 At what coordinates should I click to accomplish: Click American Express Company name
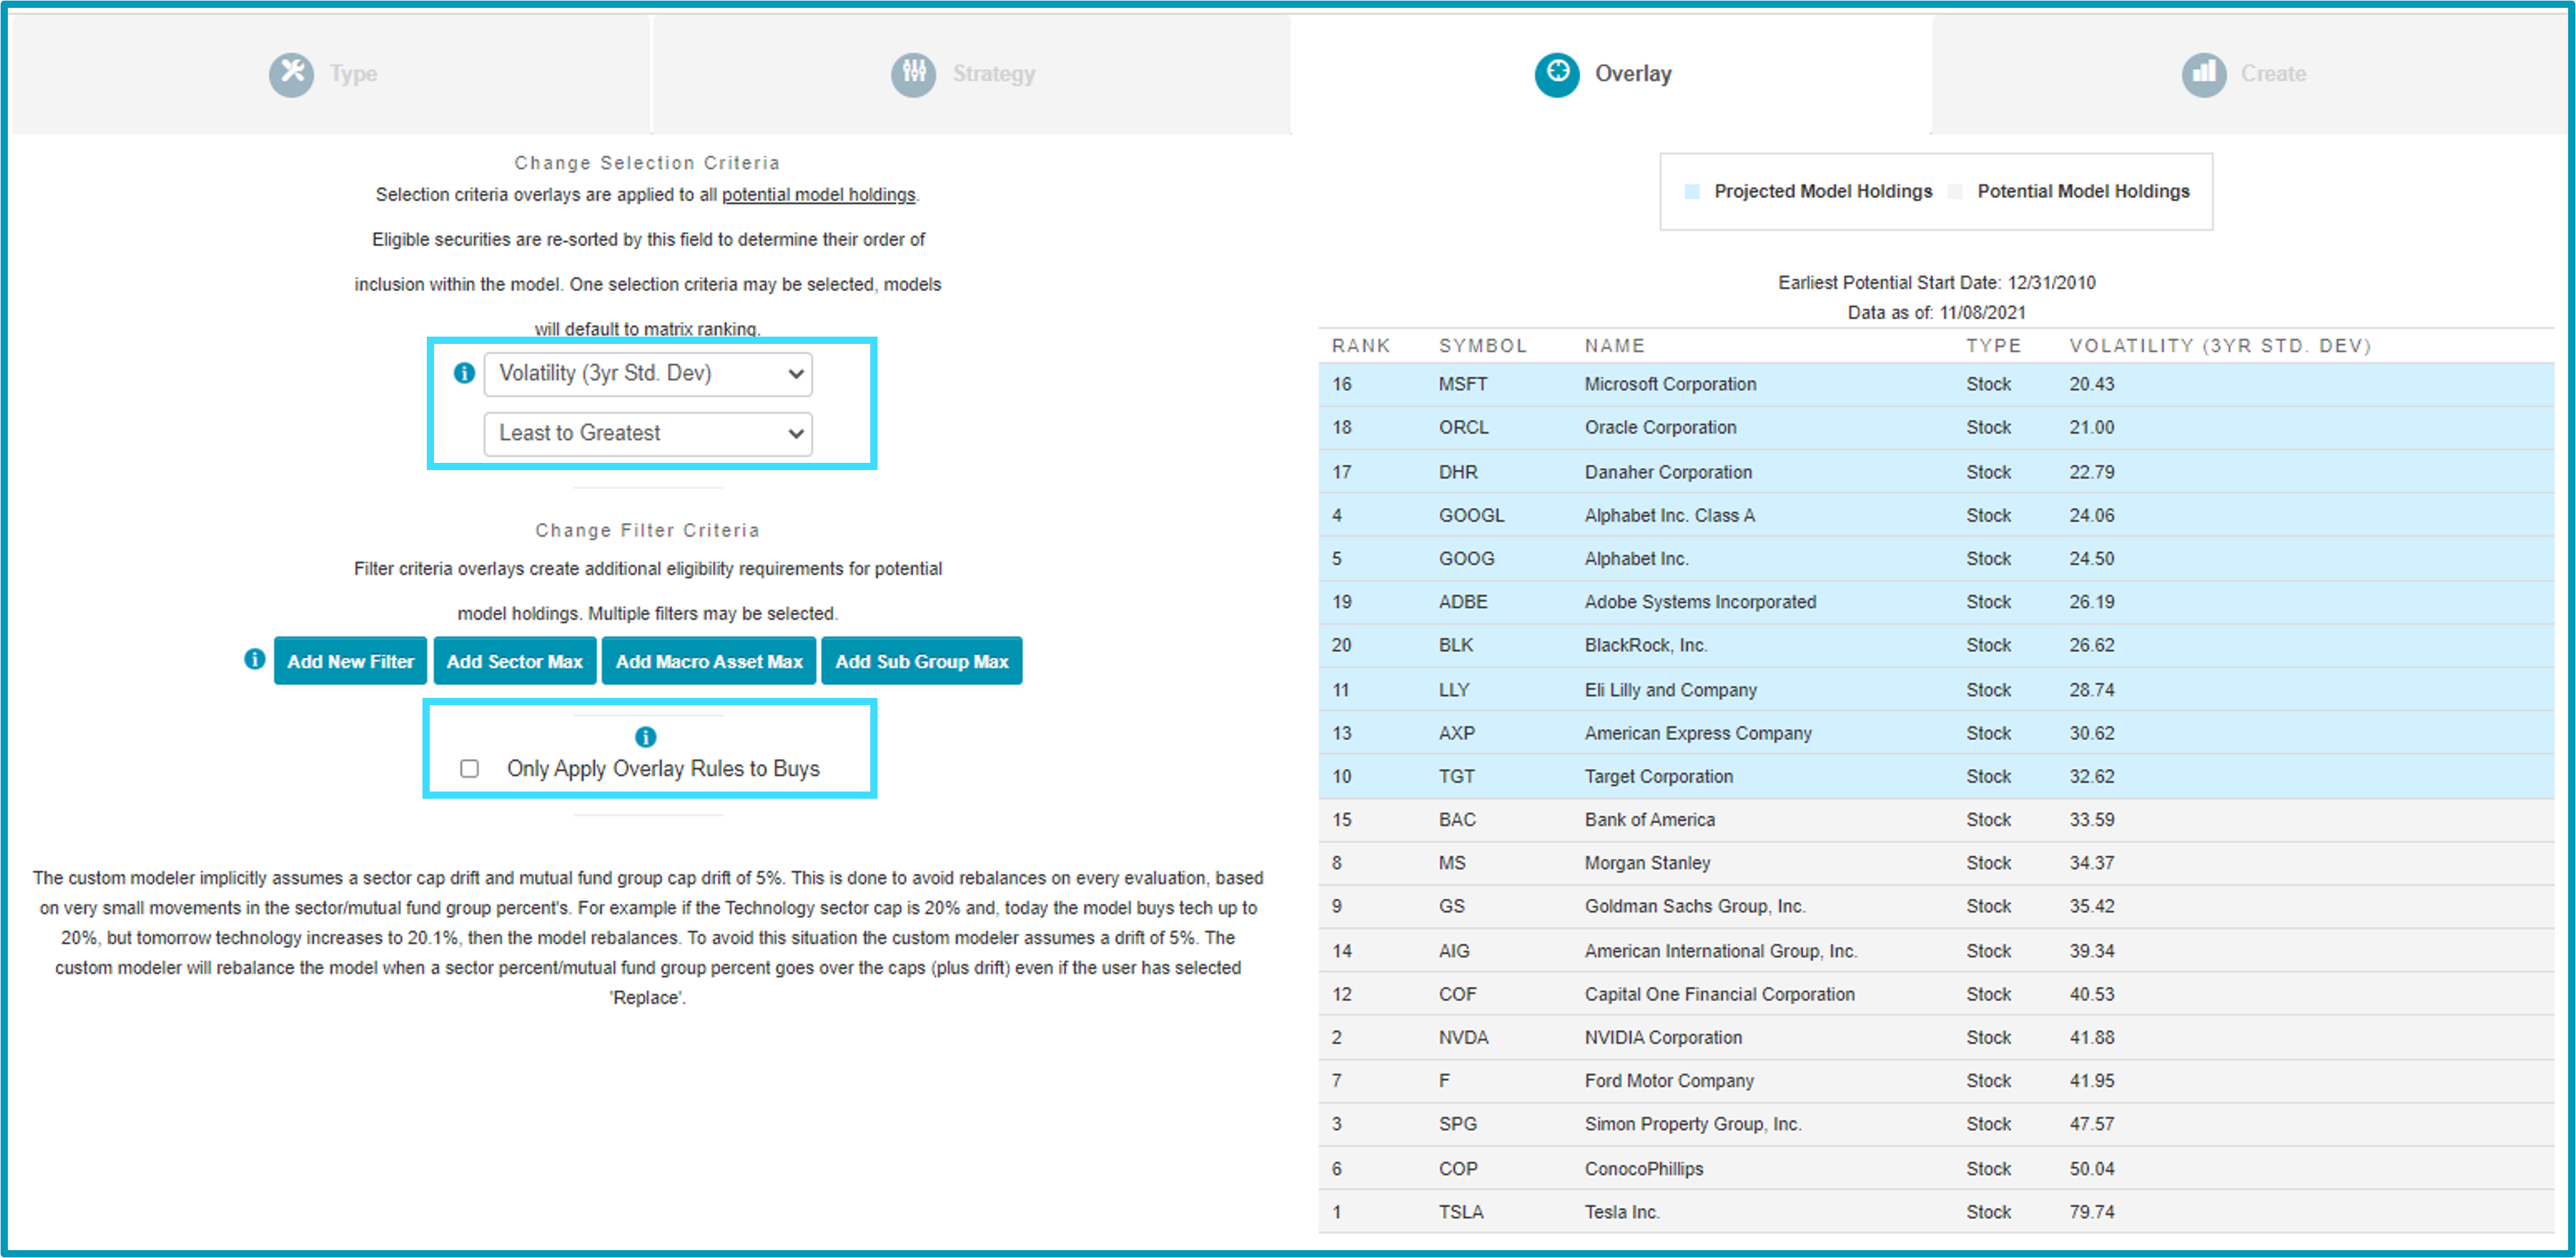(x=1697, y=733)
